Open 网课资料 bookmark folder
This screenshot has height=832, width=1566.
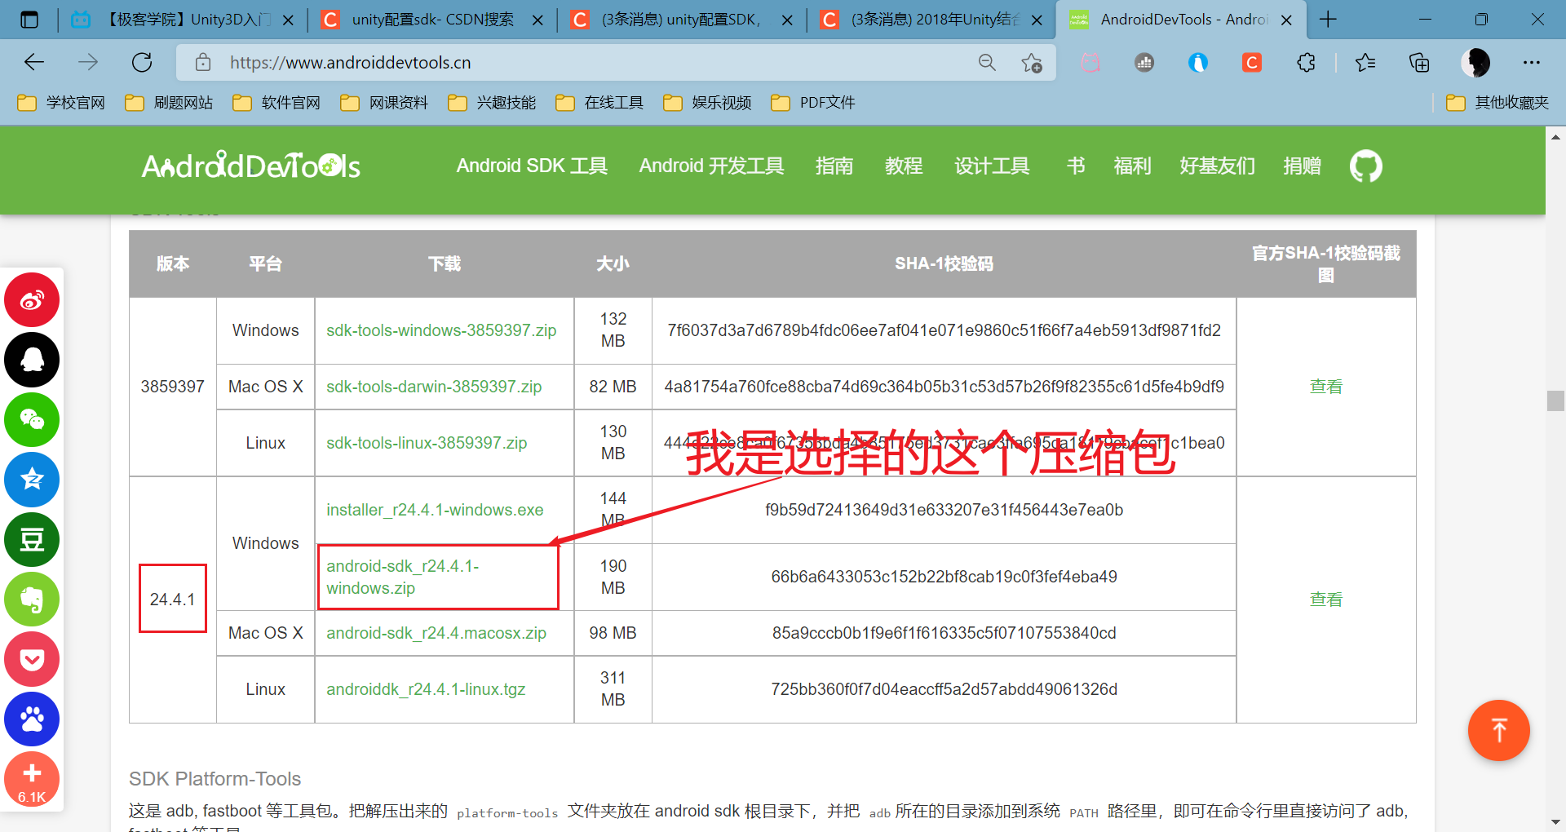385,103
